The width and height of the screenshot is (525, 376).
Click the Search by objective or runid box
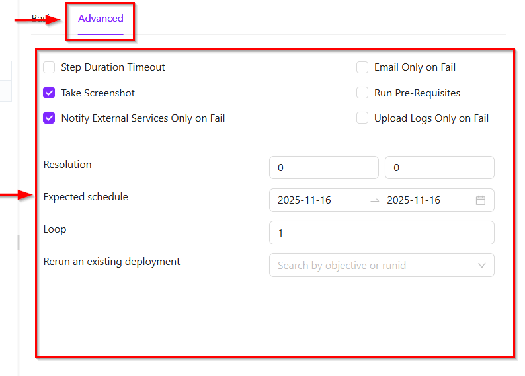[370, 266]
